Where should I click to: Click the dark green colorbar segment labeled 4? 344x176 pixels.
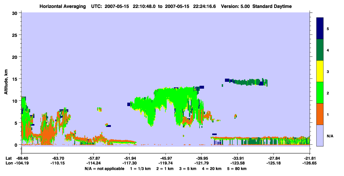pyautogui.click(x=320, y=50)
